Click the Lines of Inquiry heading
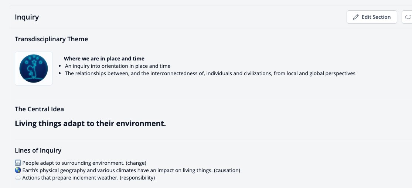The width and height of the screenshot is (412, 188). (38, 150)
